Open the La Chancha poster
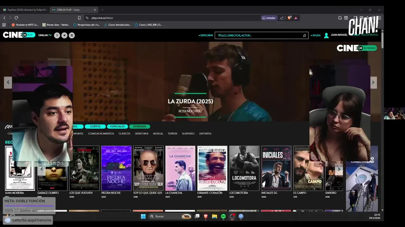 click(x=180, y=168)
